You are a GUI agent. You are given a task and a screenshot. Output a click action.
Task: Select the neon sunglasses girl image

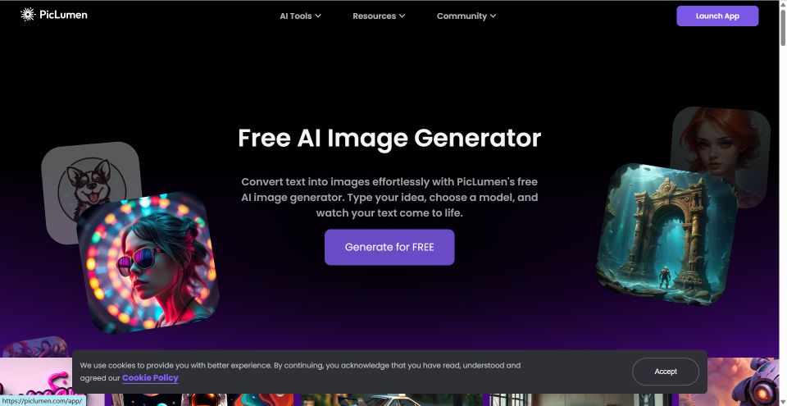pos(148,262)
